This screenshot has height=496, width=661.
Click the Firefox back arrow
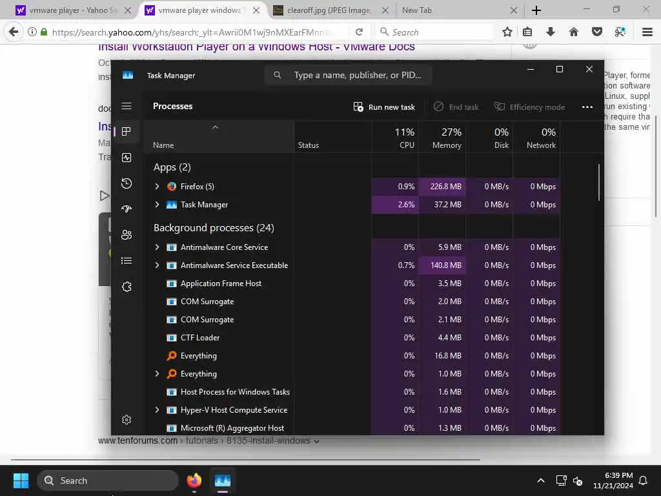(14, 32)
